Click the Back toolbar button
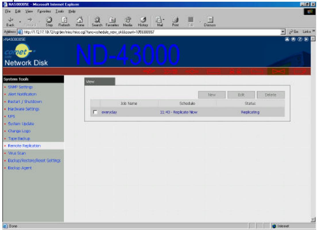317x230 pixels. [10, 22]
